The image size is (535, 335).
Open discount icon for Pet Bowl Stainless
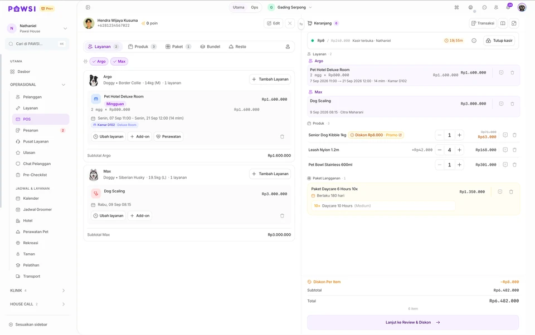click(505, 165)
